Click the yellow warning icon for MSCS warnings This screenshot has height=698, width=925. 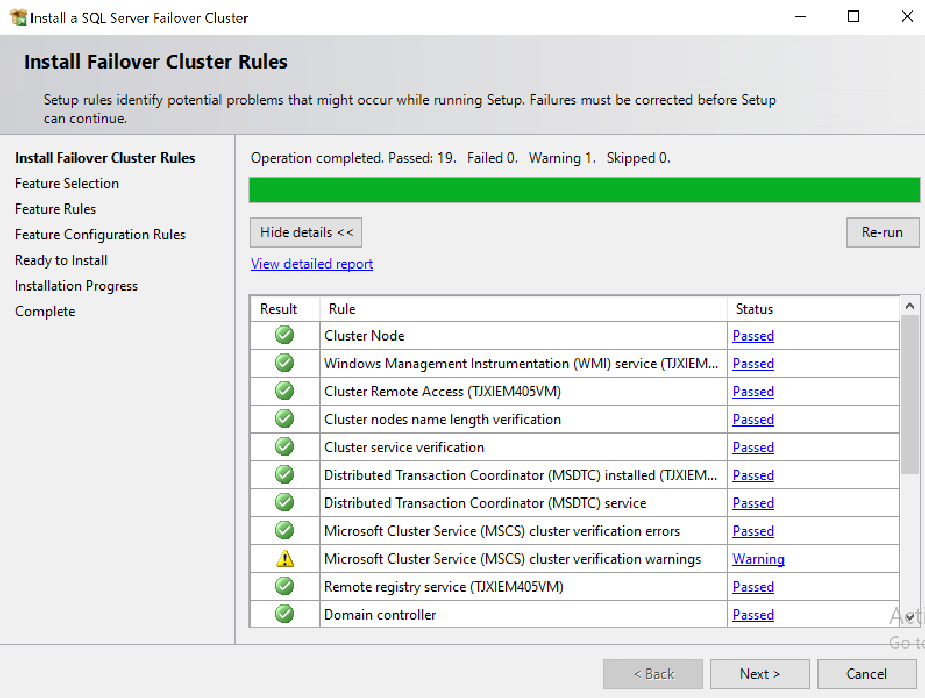284,559
